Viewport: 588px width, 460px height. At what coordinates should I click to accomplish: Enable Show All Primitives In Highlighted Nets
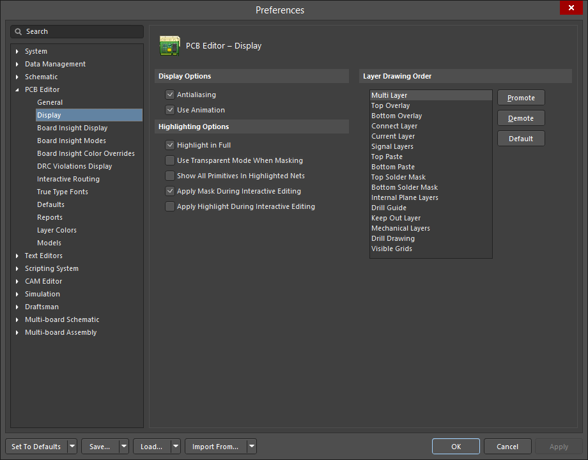[x=170, y=176]
